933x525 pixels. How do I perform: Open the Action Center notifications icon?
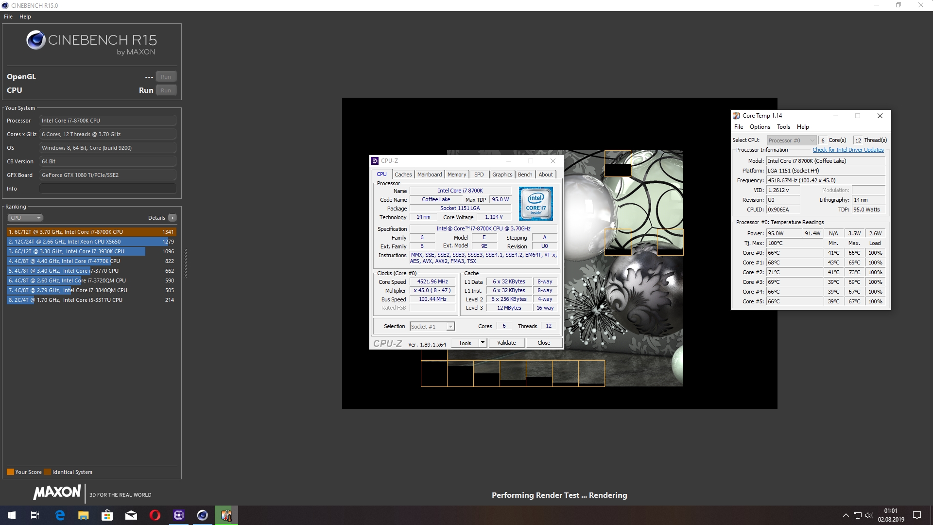[917, 515]
